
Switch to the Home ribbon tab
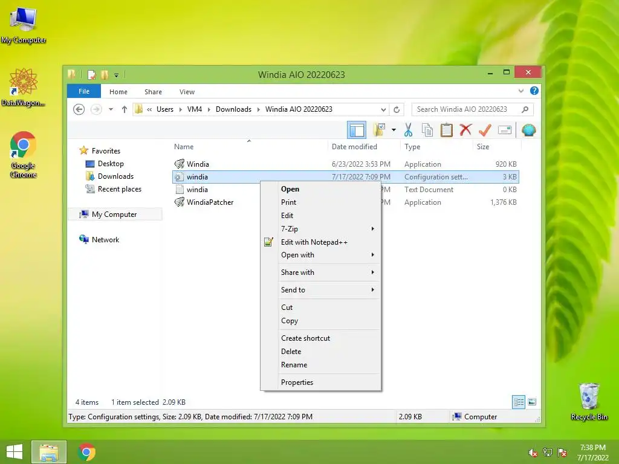pyautogui.click(x=118, y=92)
